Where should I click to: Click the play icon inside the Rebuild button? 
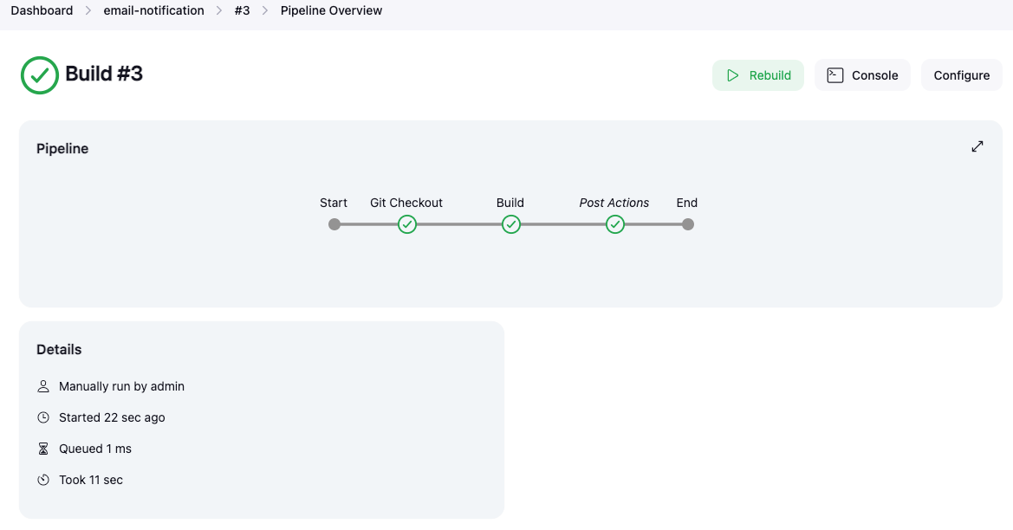(x=733, y=75)
